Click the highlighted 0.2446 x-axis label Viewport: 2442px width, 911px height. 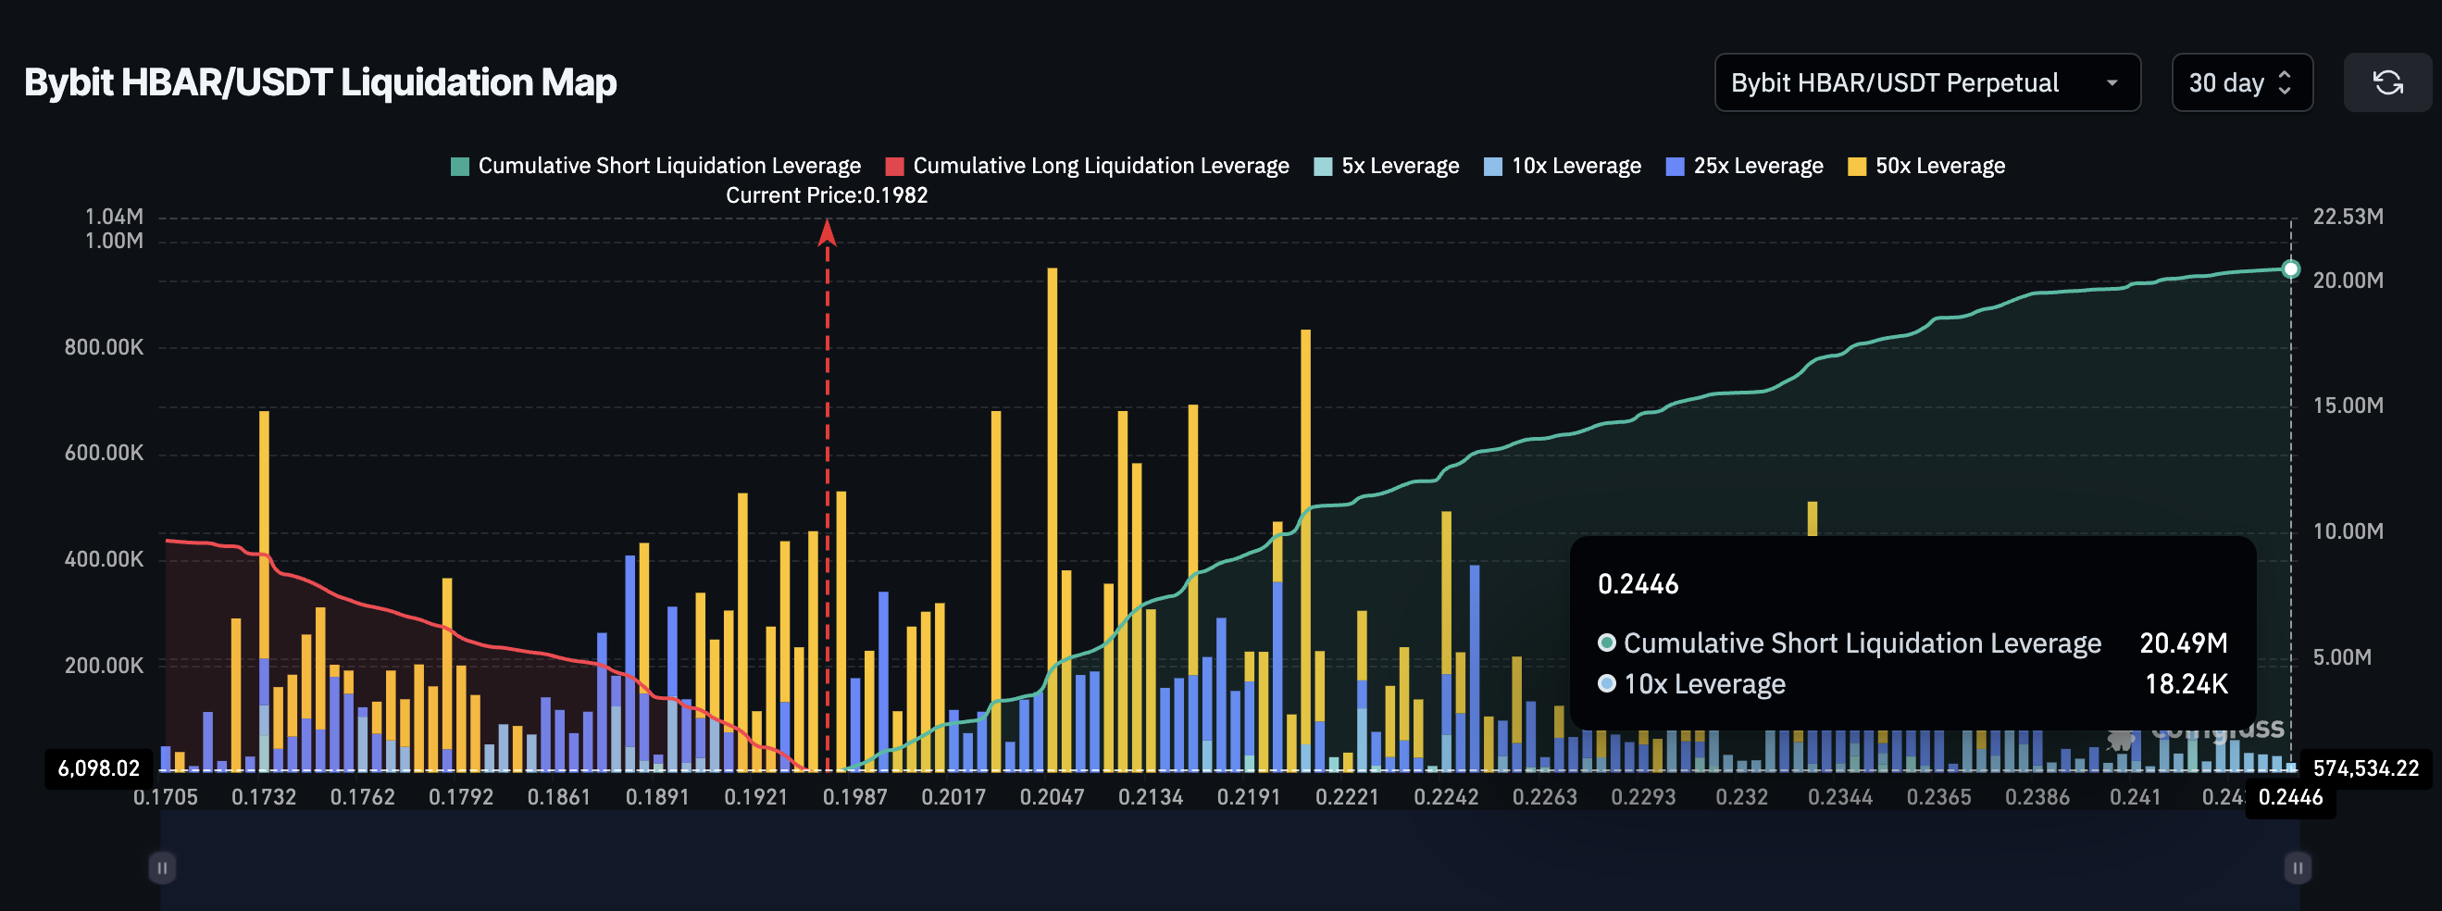tap(2290, 797)
